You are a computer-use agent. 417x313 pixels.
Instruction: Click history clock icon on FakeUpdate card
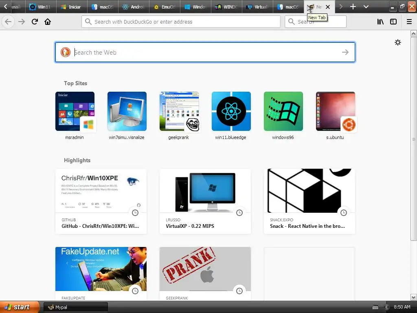click(x=135, y=291)
